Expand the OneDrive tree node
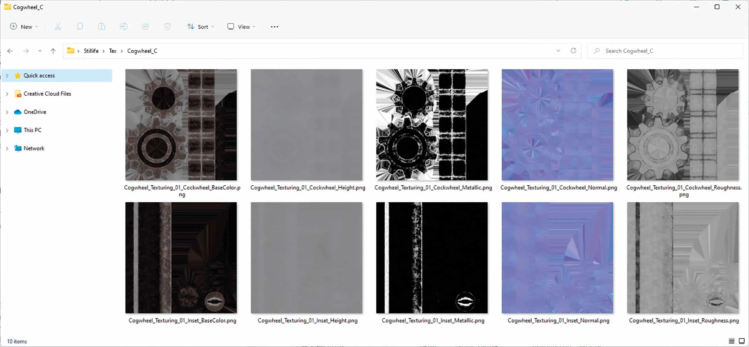 pyautogui.click(x=7, y=112)
